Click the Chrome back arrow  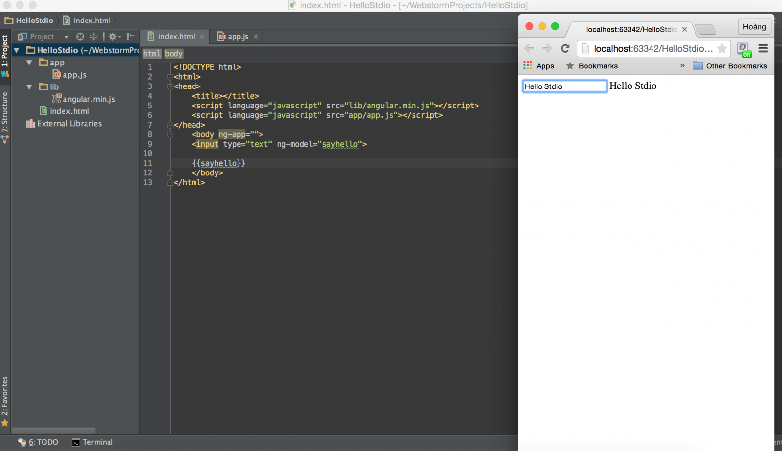point(529,48)
